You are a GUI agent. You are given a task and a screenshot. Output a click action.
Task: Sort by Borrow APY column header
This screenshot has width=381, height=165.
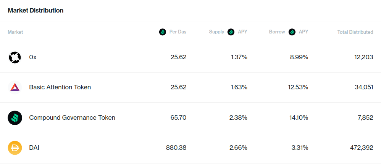click(289, 32)
